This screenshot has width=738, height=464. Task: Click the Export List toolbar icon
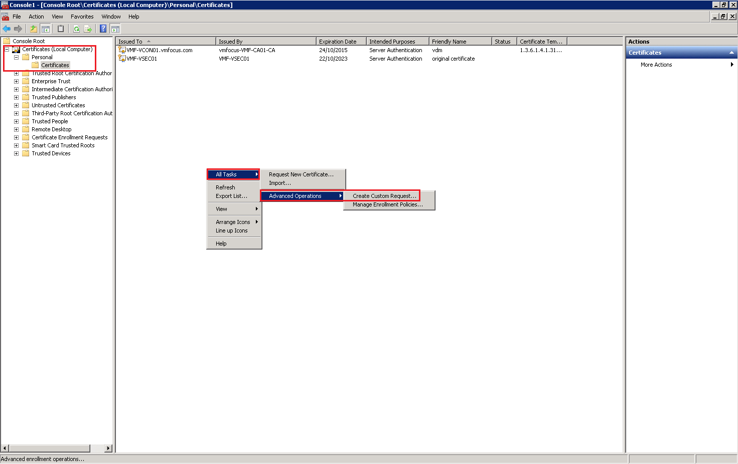point(88,29)
